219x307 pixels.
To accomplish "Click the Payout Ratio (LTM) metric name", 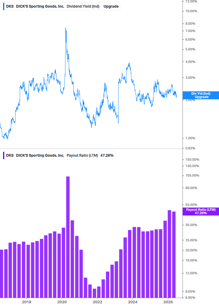I will click(x=82, y=155).
